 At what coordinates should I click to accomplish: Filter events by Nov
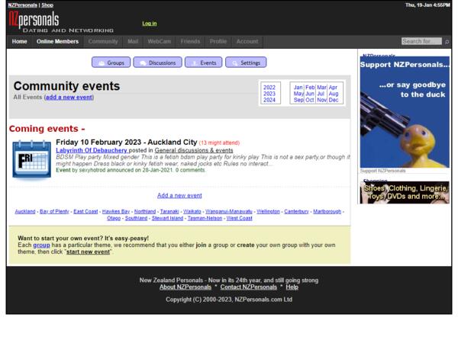pyautogui.click(x=322, y=100)
